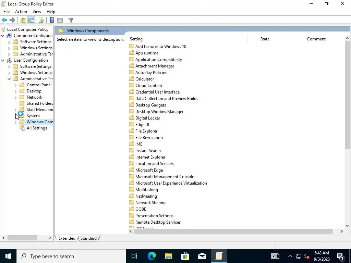Select Add features to Windows 10
This screenshot has height=263, width=351.
161,47
